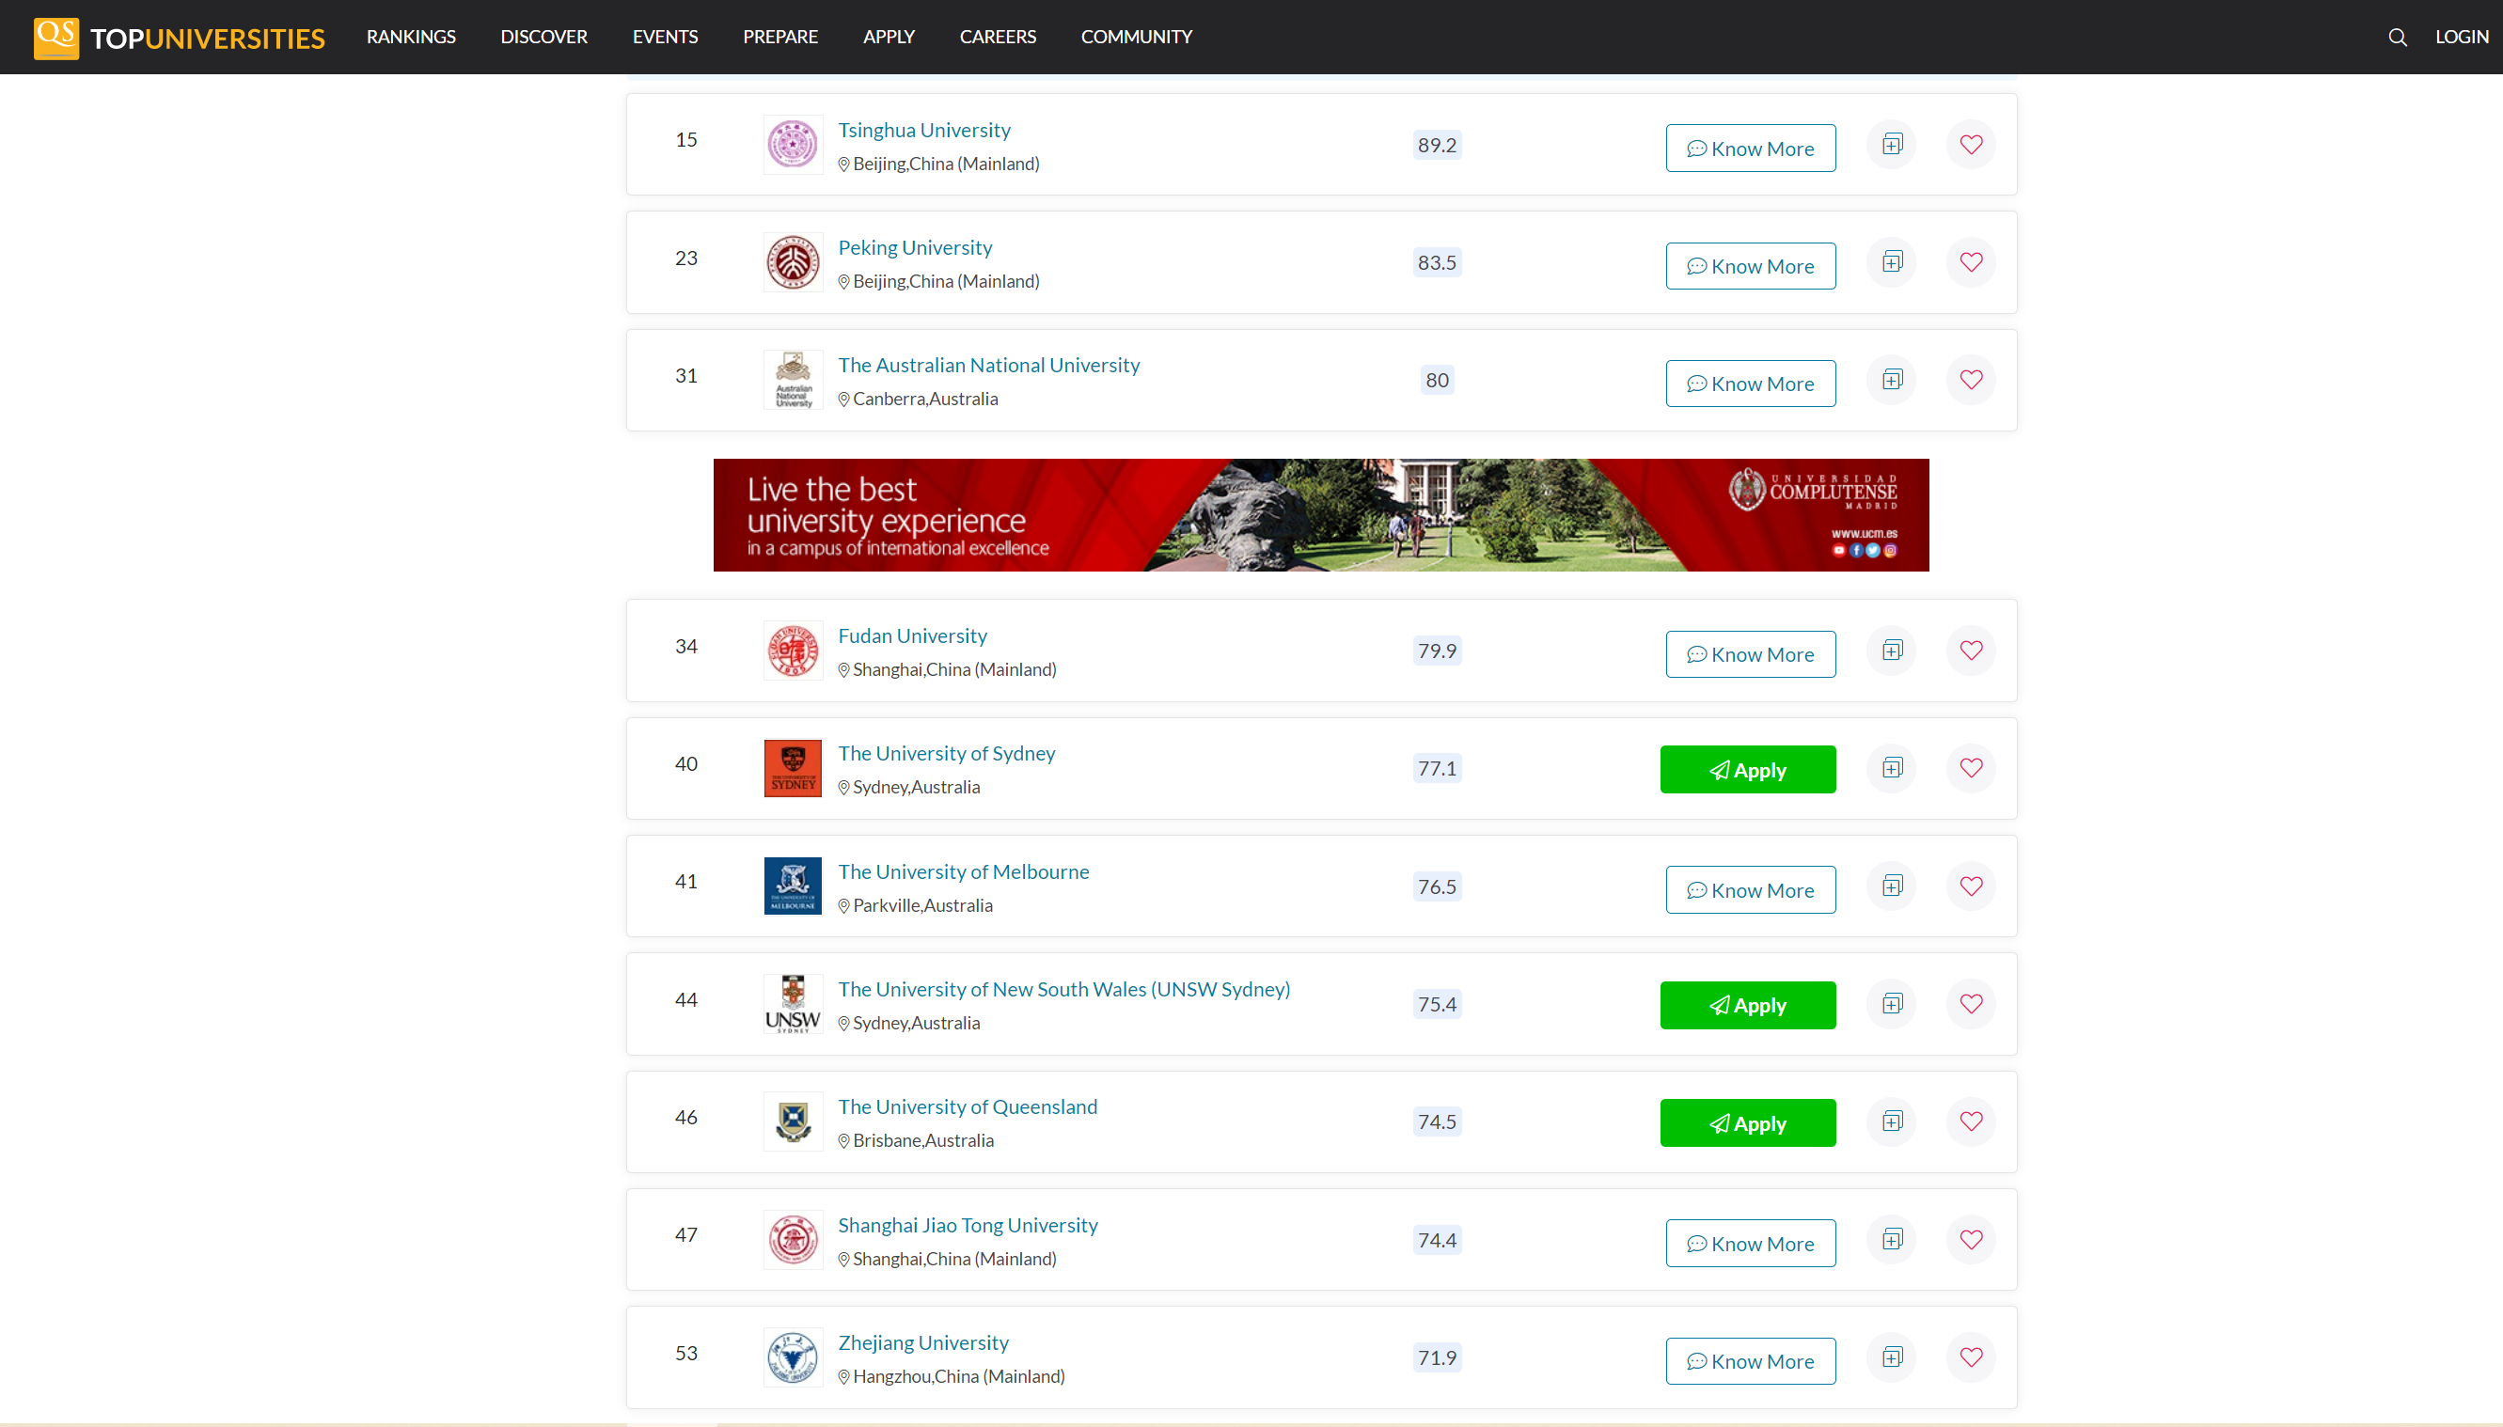Click QS TopUniversities logo
Viewport: 2503px width, 1427px height.
pyautogui.click(x=180, y=38)
